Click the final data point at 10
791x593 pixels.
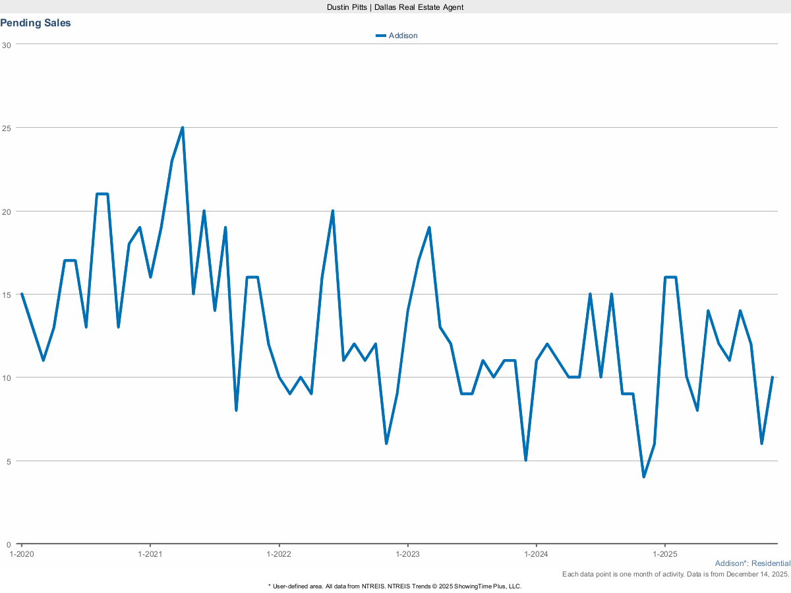tap(773, 378)
